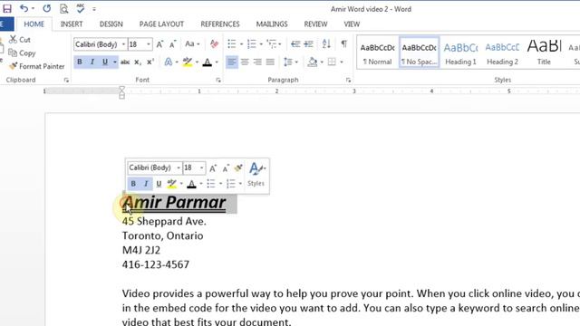Switch to the REFERENCES tab
This screenshot has width=580, height=326.
220,24
